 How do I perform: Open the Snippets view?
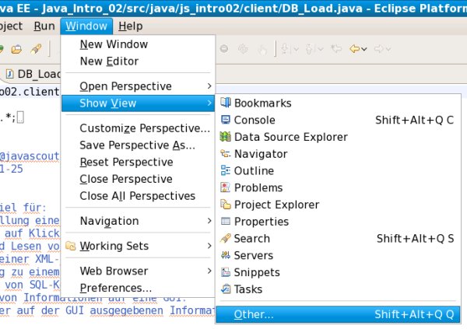(x=257, y=272)
